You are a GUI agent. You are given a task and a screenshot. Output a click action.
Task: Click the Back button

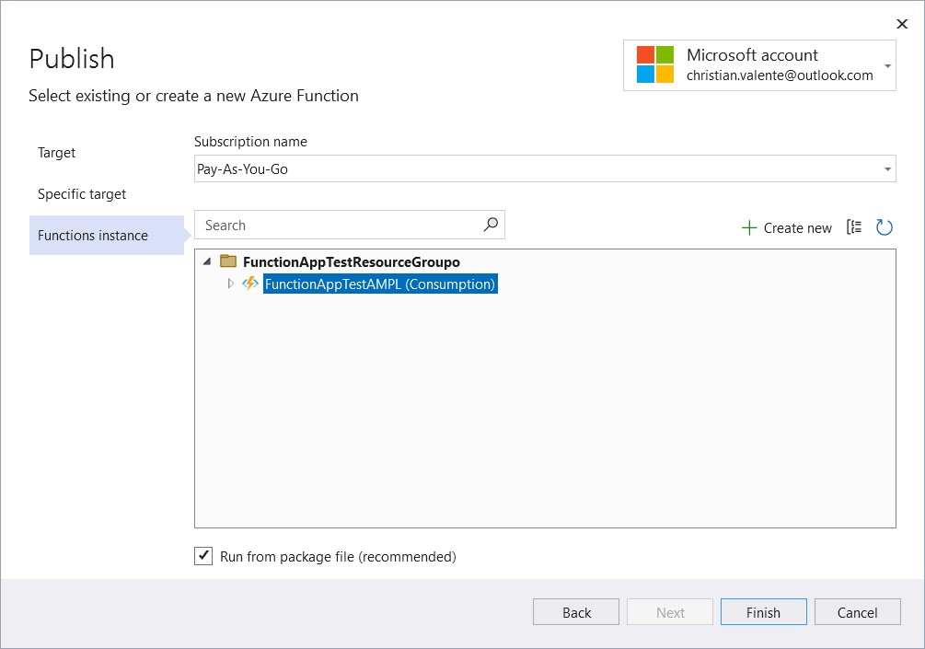tap(576, 612)
